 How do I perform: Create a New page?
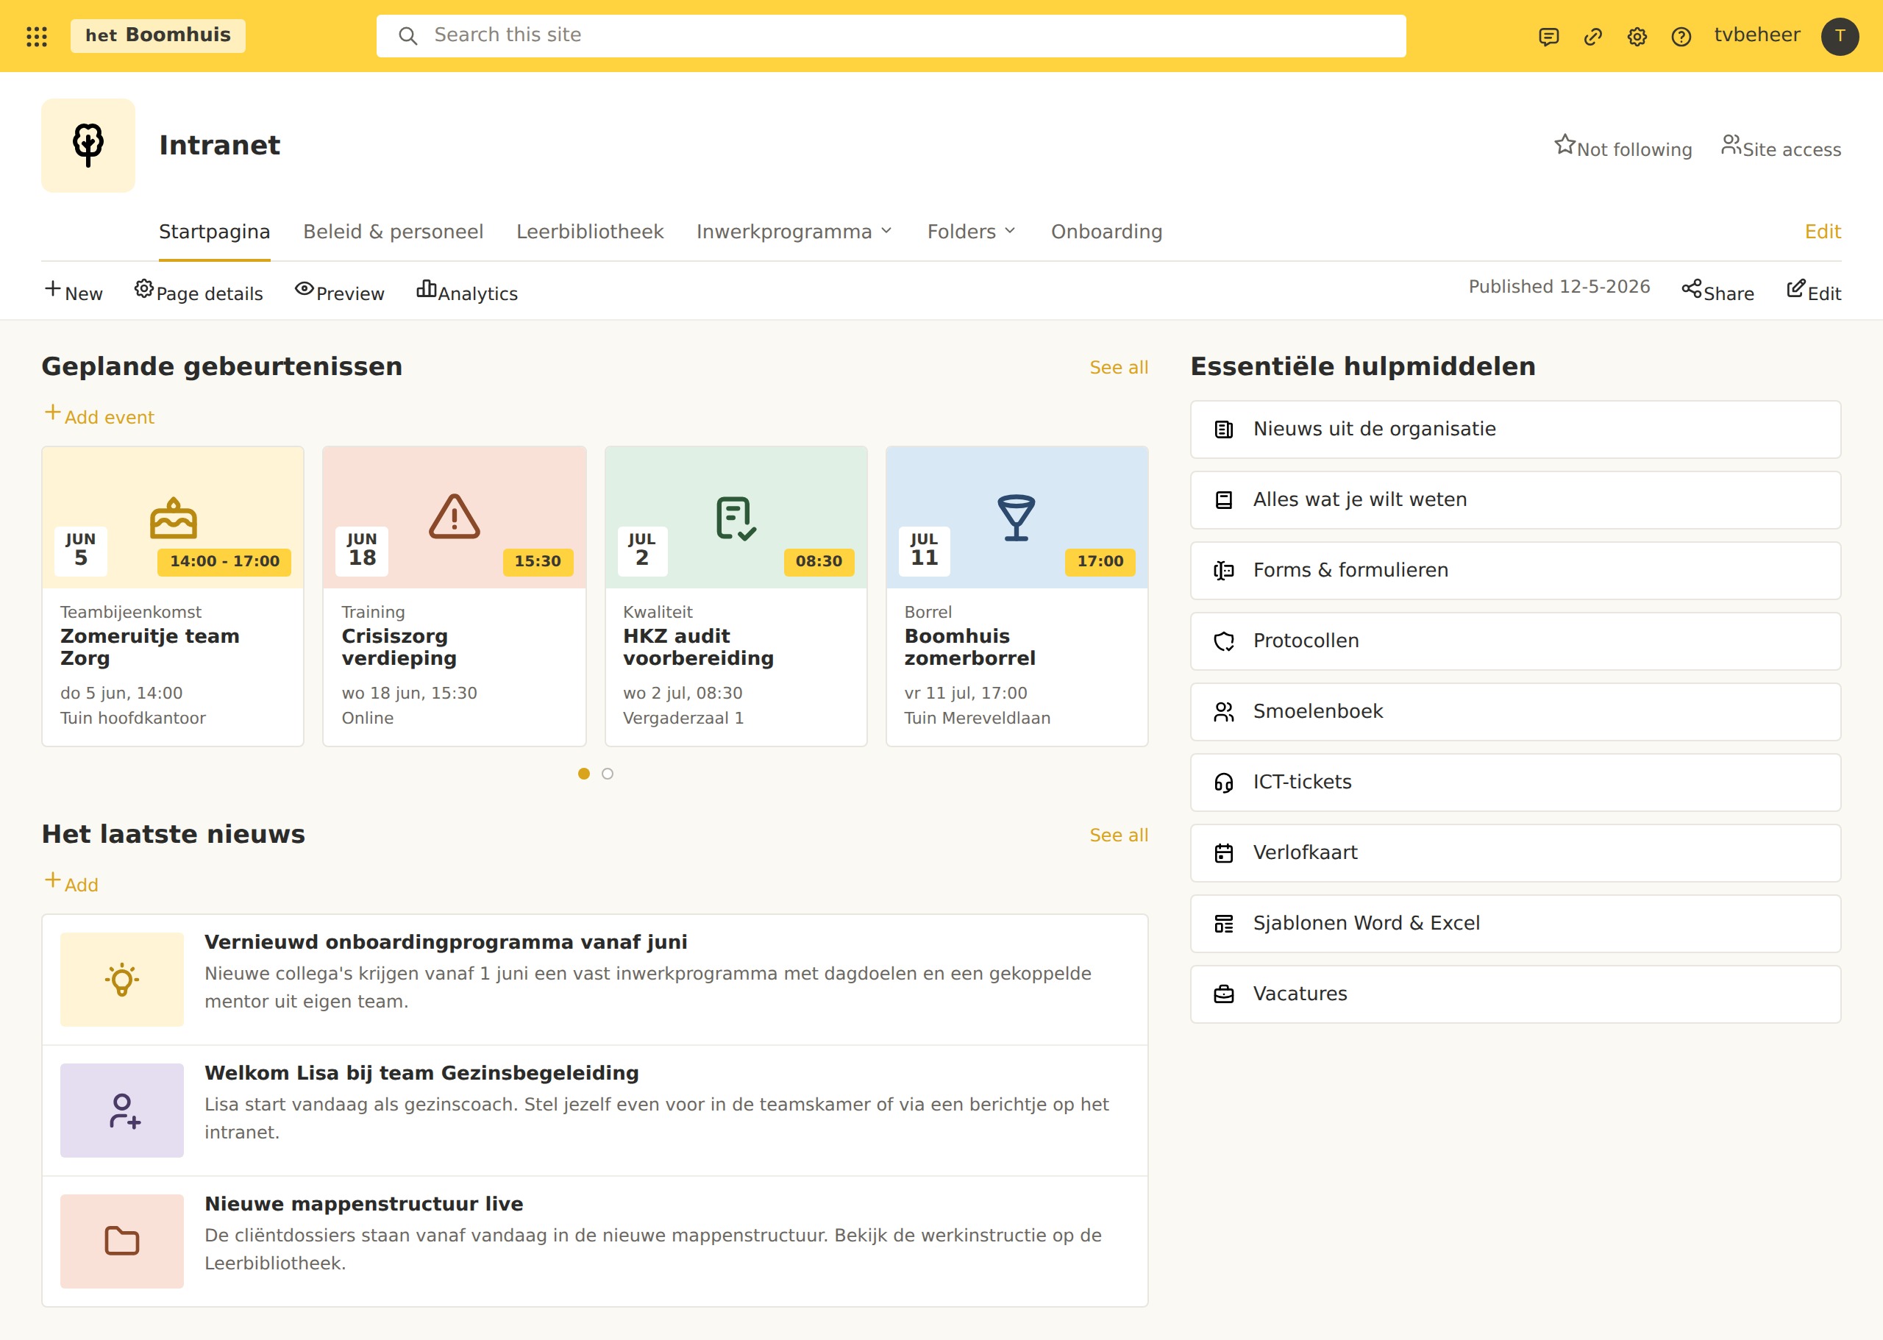click(x=74, y=292)
